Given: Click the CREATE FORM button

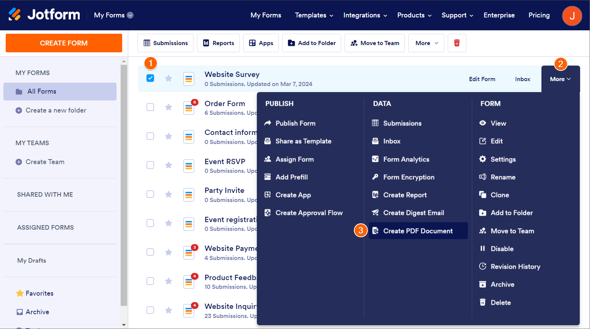Looking at the screenshot, I should point(64,43).
